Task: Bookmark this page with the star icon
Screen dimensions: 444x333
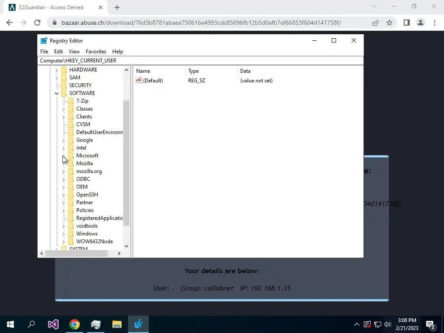Action: [x=389, y=23]
